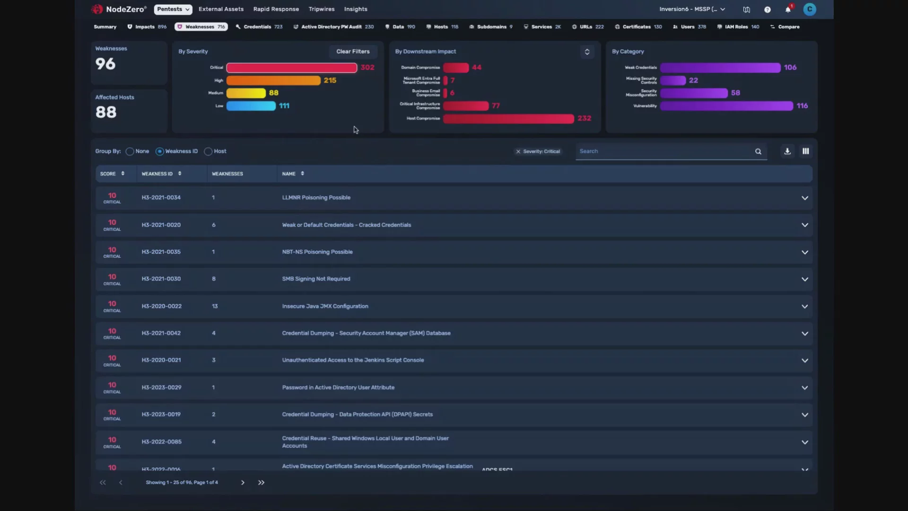Open the Pentests dropdown menu

173,9
